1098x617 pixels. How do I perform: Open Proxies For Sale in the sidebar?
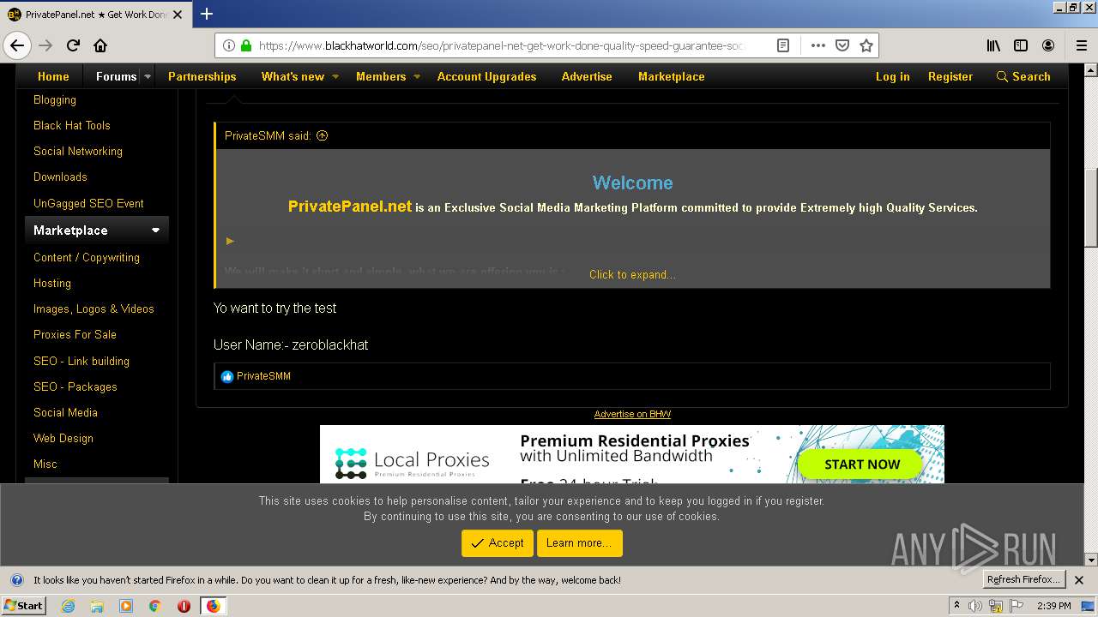[x=75, y=334]
